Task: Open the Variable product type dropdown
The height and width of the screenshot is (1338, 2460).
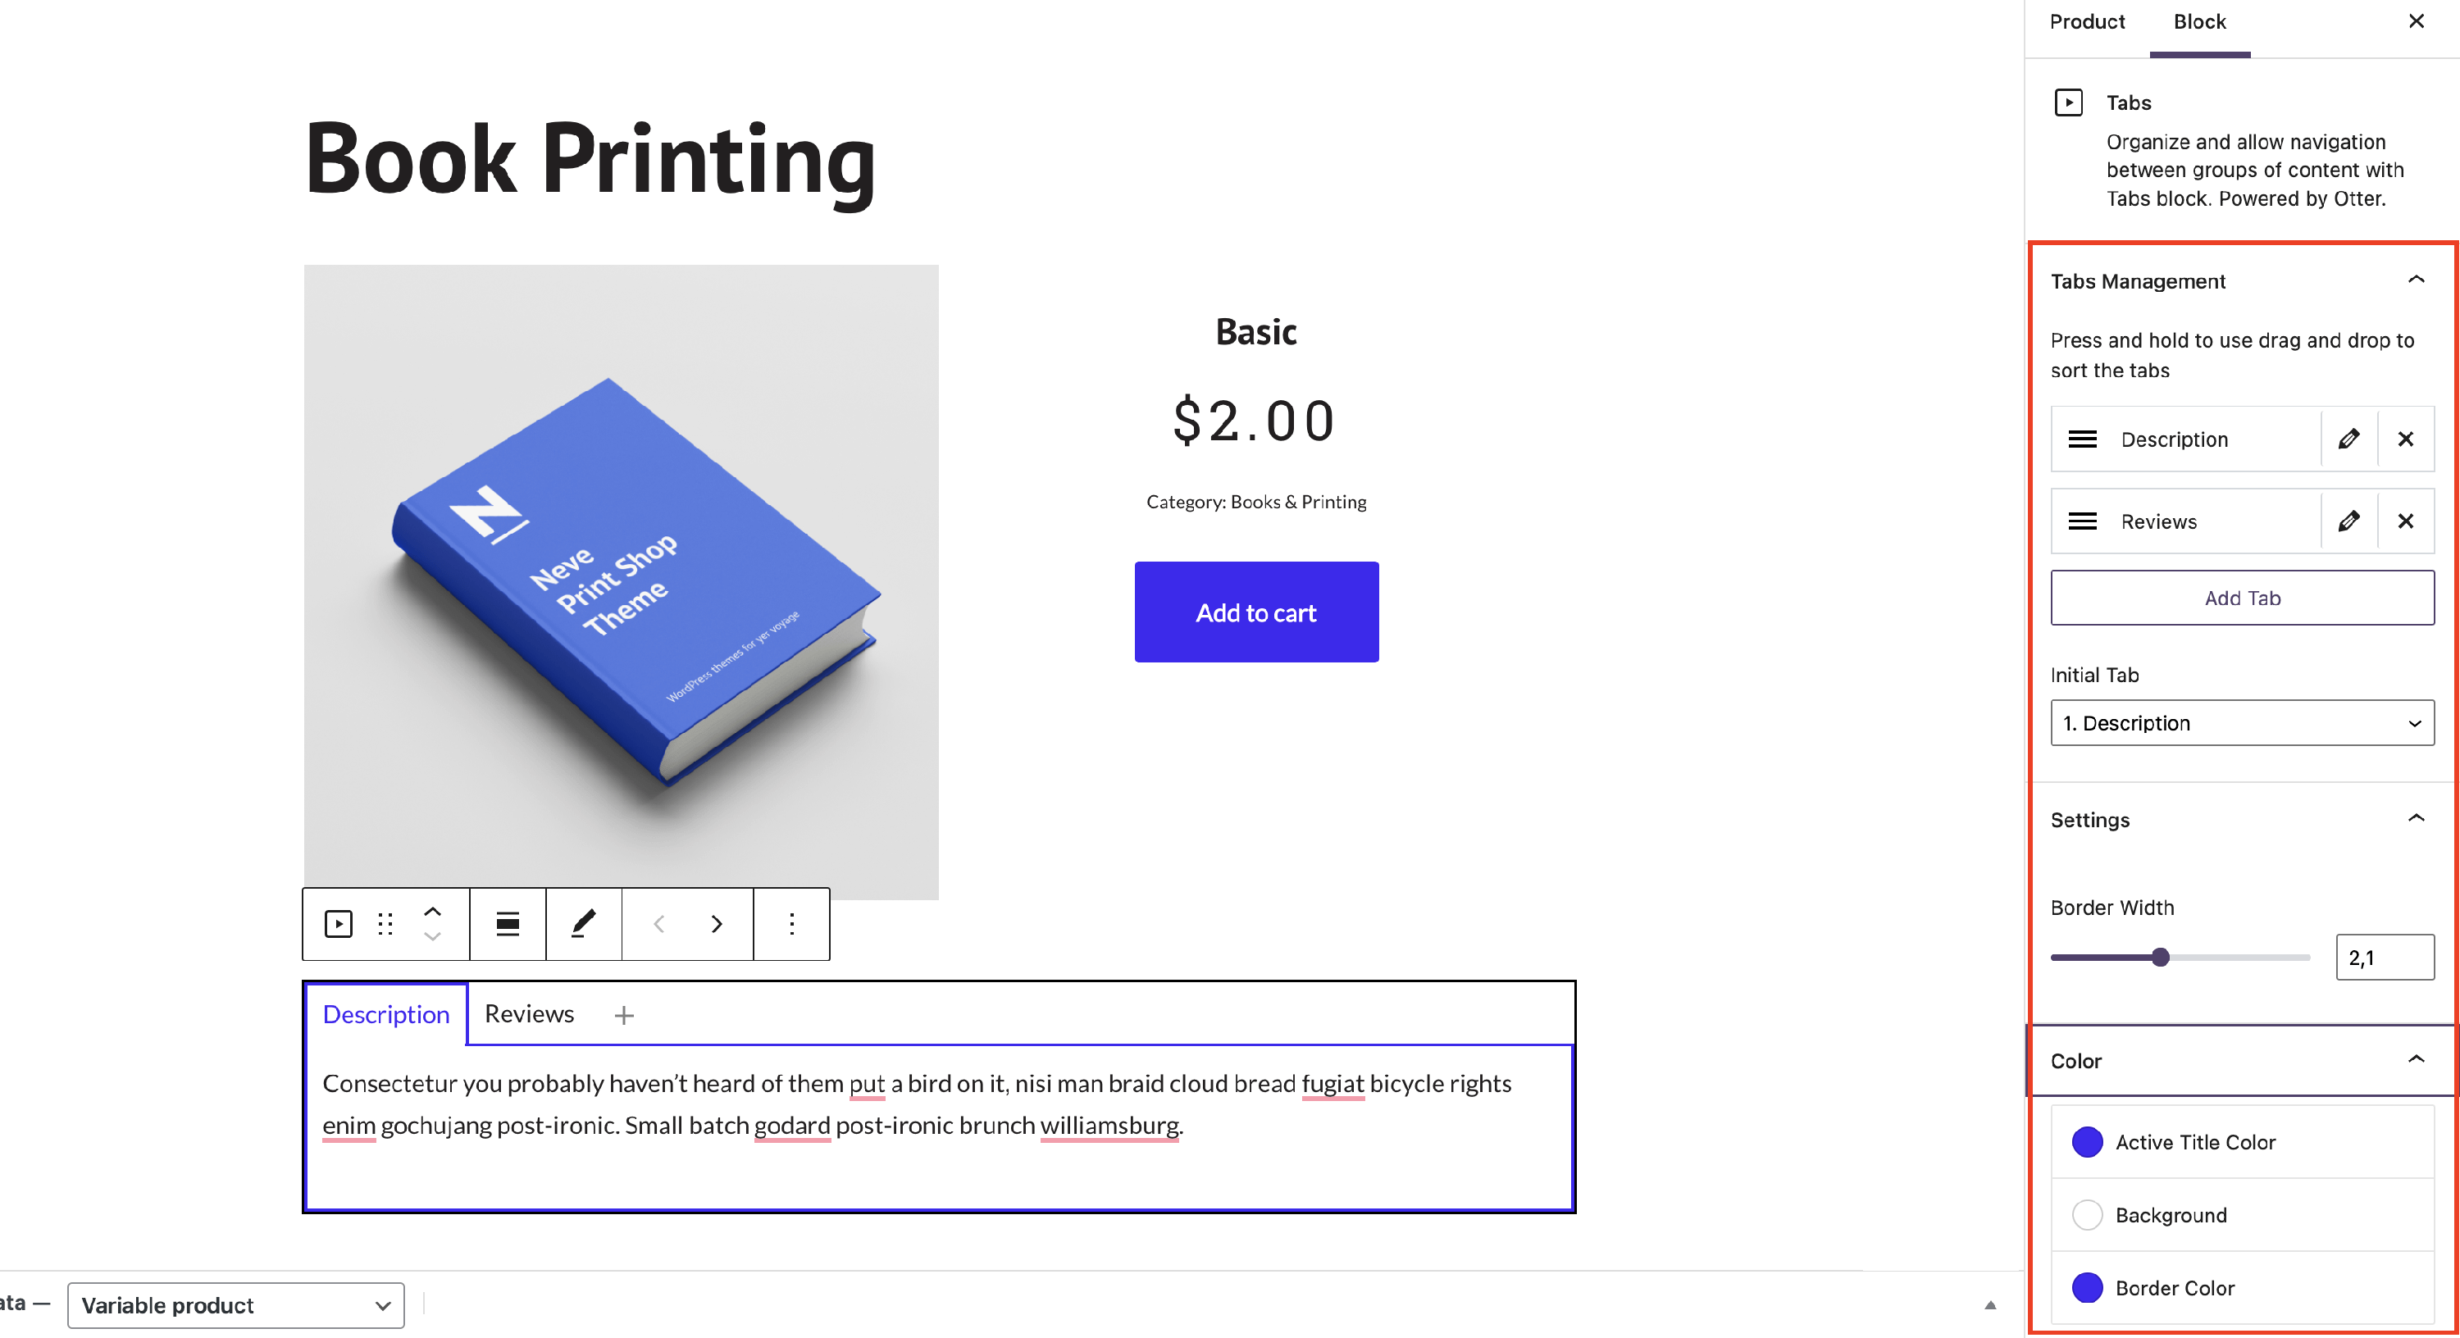Action: [236, 1304]
